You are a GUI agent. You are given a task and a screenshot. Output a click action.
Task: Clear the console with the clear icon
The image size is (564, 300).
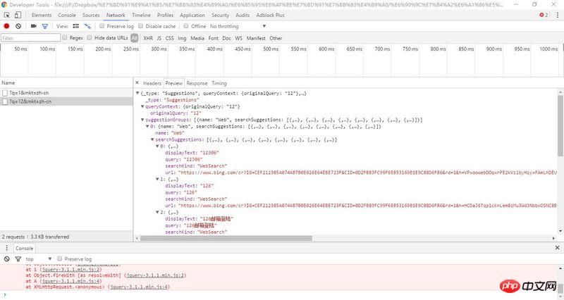pos(7,259)
